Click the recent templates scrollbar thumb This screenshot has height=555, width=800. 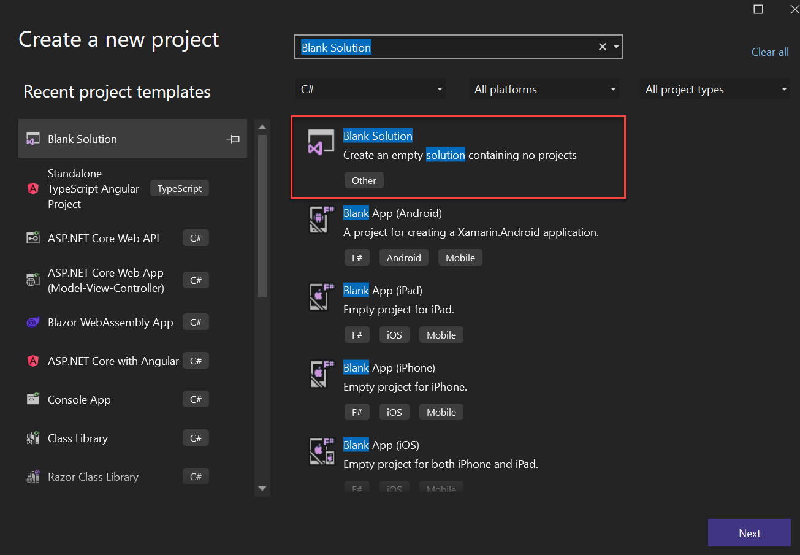[262, 216]
